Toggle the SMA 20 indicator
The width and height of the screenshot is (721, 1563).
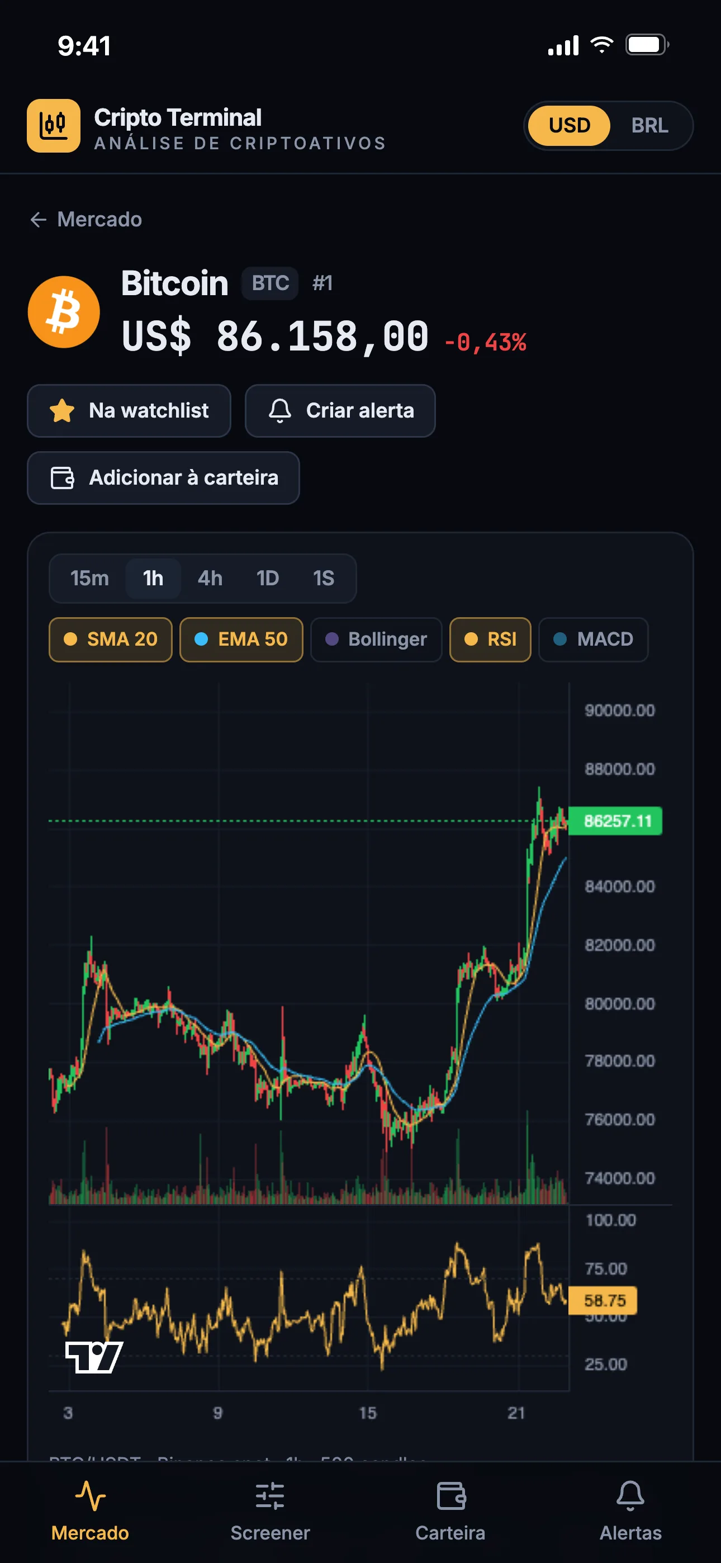pyautogui.click(x=111, y=640)
